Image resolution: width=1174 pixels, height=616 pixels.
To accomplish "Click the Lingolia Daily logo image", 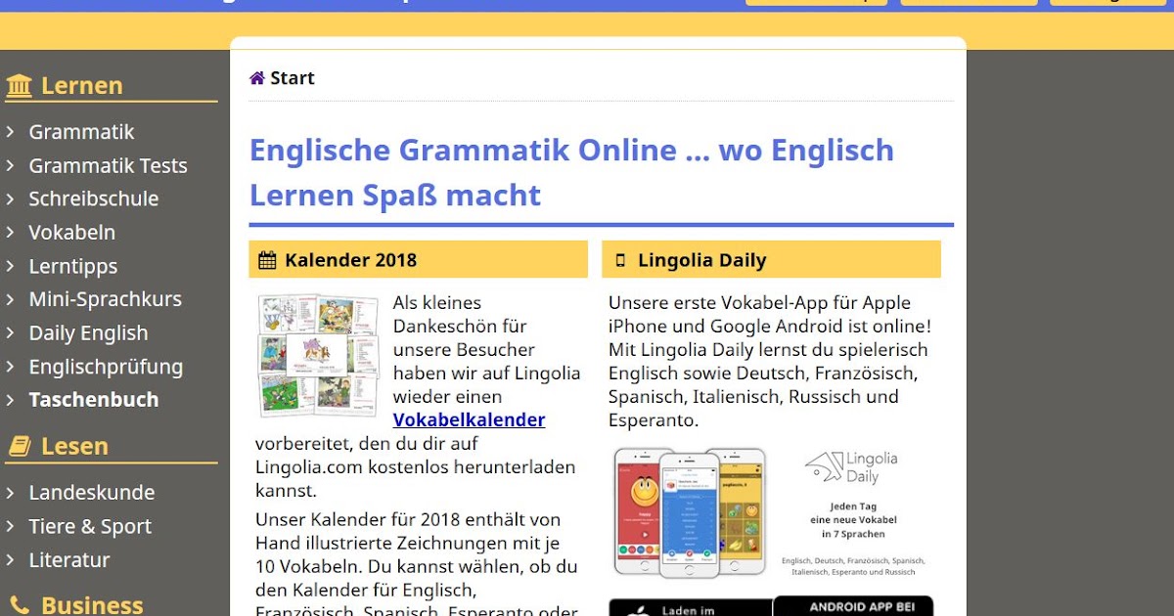I will 851,467.
